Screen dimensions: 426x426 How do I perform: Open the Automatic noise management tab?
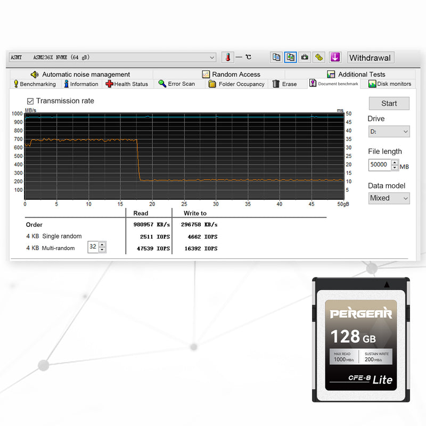tap(81, 74)
